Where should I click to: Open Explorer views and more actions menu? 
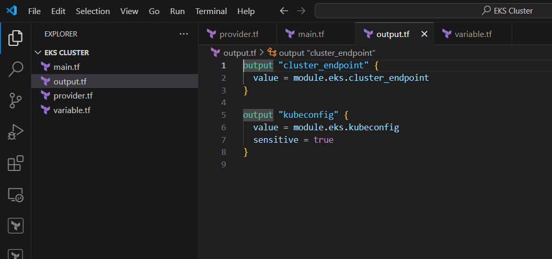(x=184, y=34)
